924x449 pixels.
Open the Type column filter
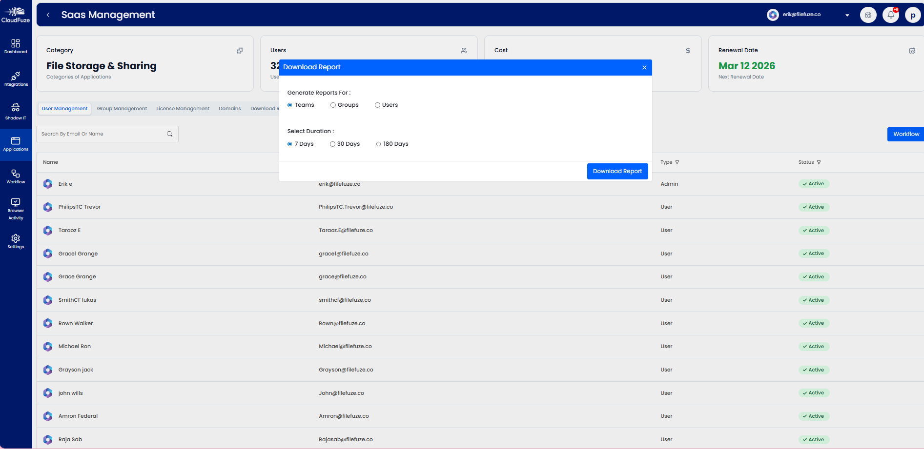[678, 162]
